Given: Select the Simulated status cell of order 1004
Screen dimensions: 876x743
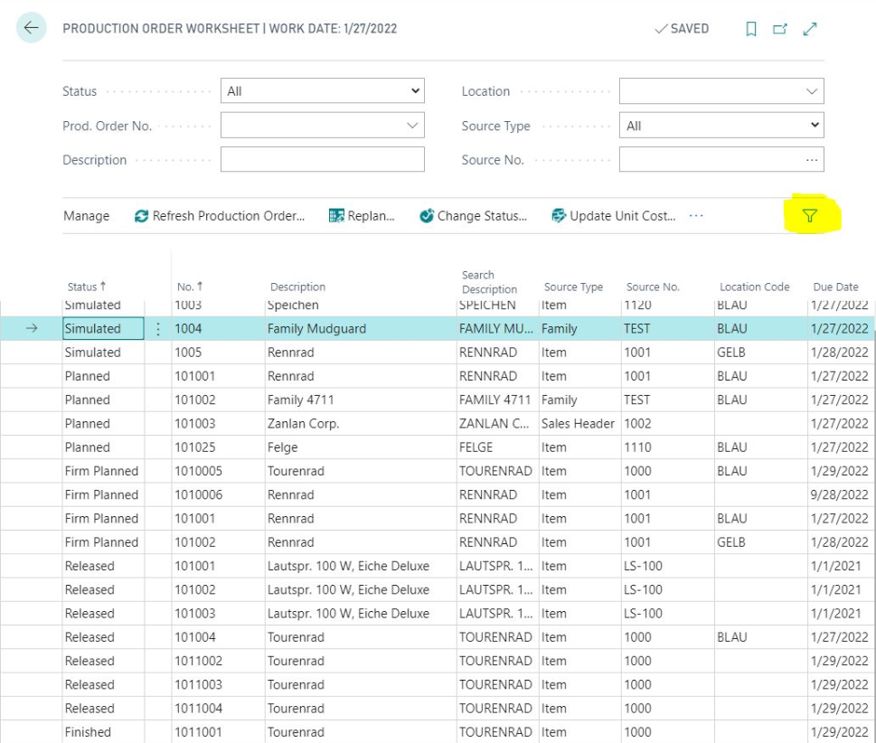Looking at the screenshot, I should [103, 328].
